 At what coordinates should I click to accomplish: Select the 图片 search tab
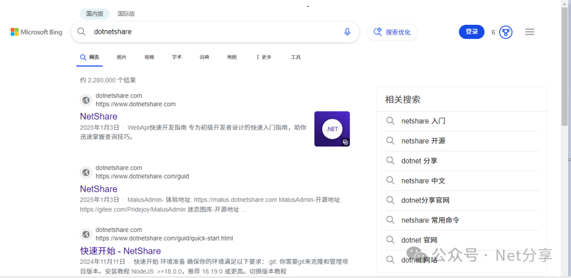point(122,57)
